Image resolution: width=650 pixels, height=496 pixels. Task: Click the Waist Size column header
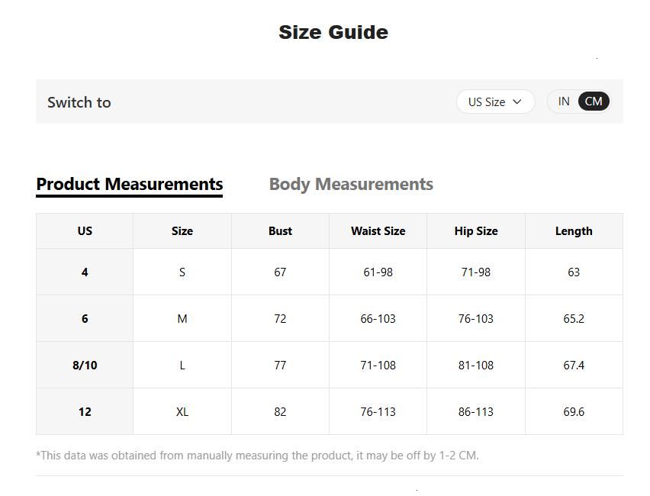[378, 231]
